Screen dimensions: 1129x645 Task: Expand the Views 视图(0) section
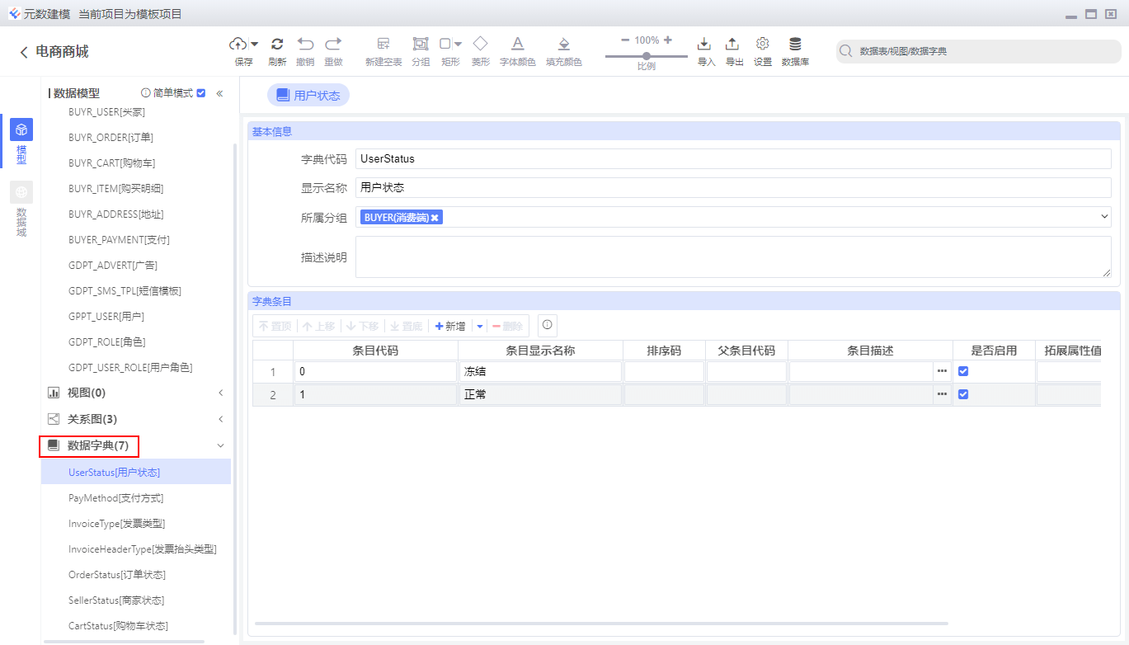(x=220, y=393)
